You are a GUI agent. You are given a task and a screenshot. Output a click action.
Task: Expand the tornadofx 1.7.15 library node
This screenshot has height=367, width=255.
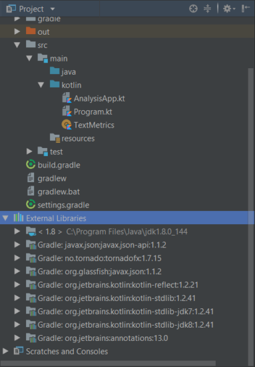pos(17,258)
